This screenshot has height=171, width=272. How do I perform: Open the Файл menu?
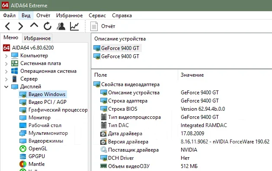click(9, 16)
